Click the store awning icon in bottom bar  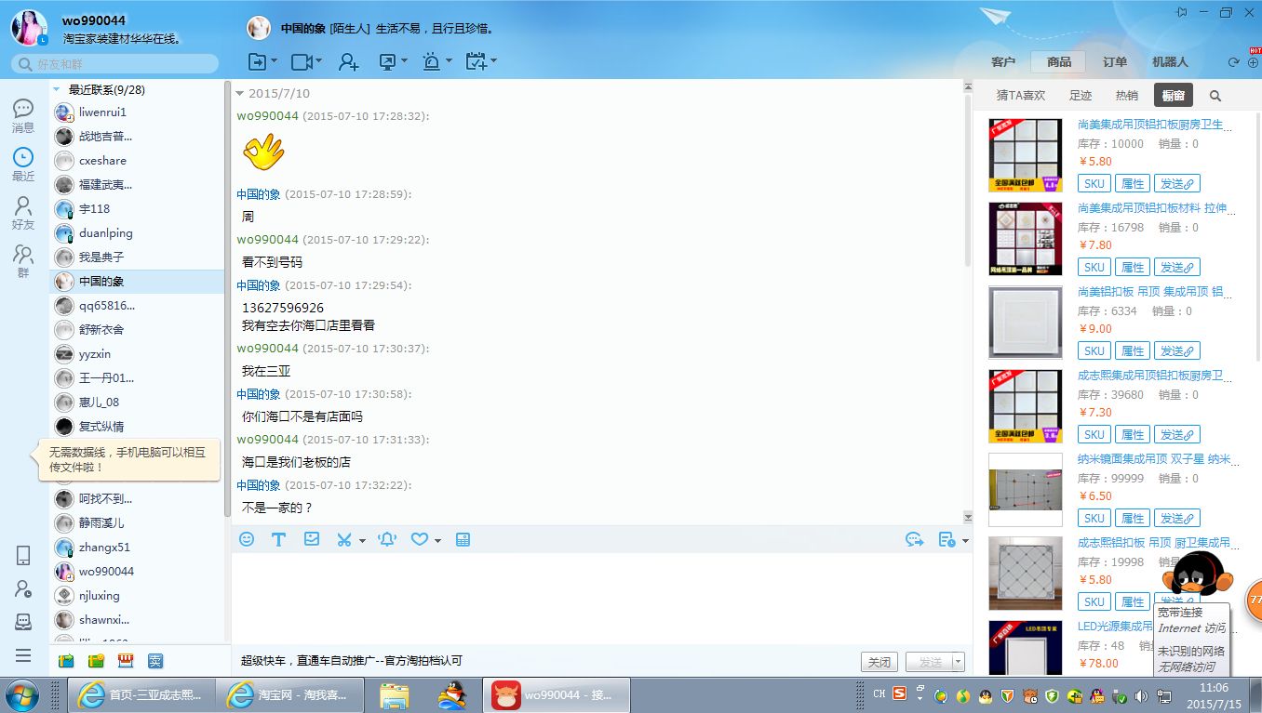point(126,661)
